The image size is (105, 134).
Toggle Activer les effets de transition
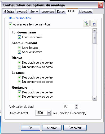(x=10, y=24)
